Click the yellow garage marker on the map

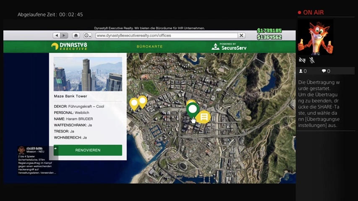coord(204,117)
